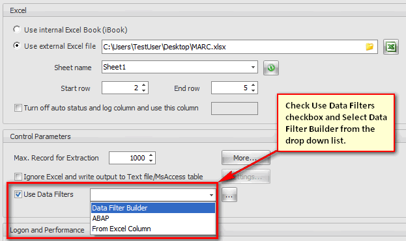406x241 pixels.
Task: Click the More... button
Action: tap(246, 158)
